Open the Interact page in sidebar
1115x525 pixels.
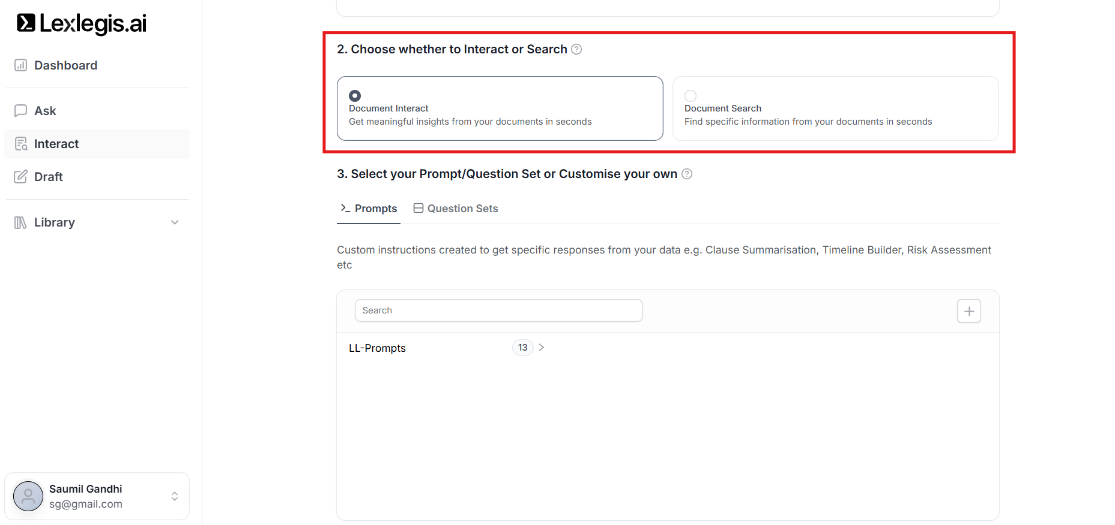tap(56, 144)
